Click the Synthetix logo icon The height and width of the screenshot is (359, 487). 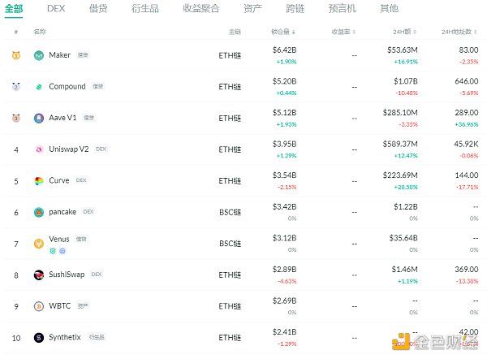click(x=39, y=337)
